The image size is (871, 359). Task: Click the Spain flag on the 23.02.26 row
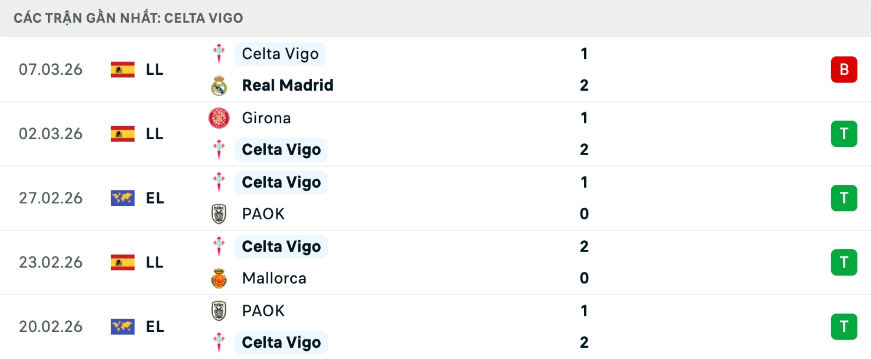coord(123,262)
